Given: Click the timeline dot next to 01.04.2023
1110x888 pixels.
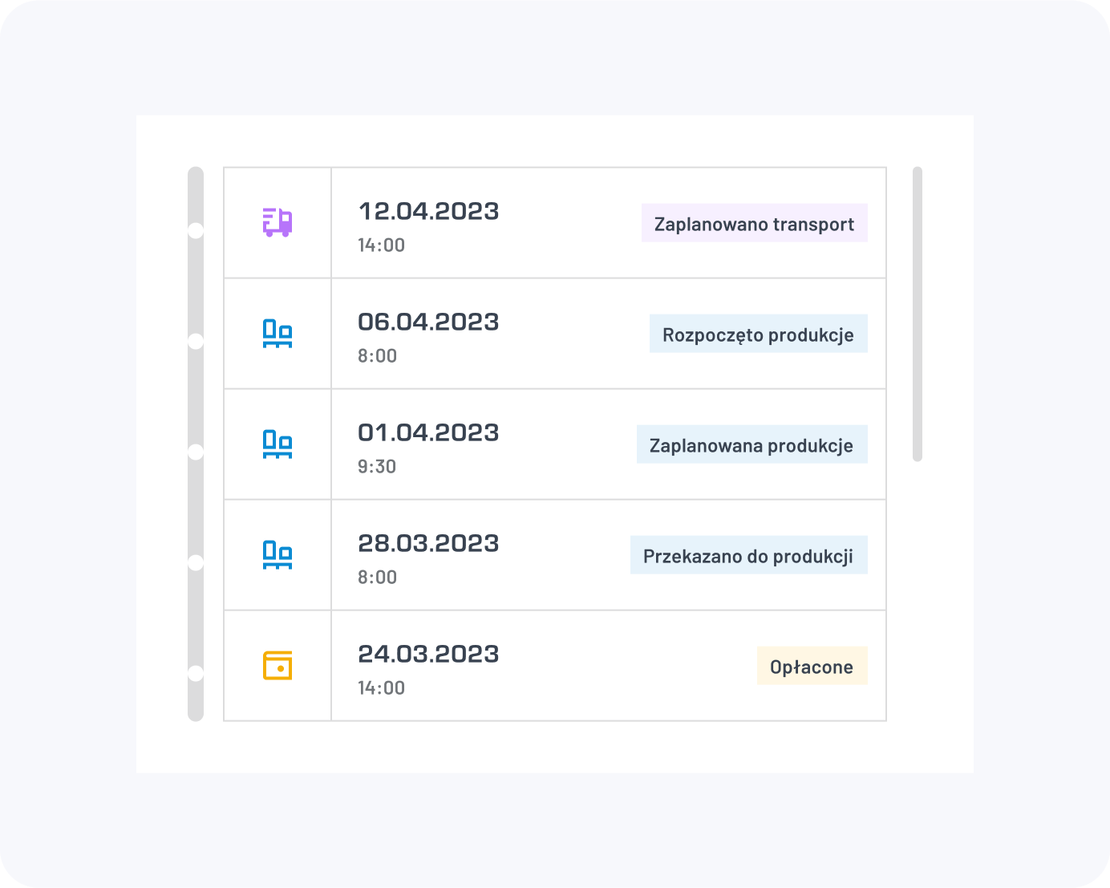Looking at the screenshot, I should pyautogui.click(x=196, y=452).
